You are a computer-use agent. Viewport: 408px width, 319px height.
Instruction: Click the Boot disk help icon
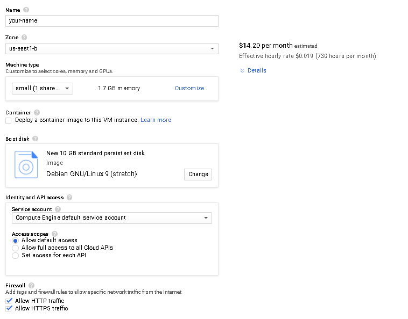(x=35, y=139)
